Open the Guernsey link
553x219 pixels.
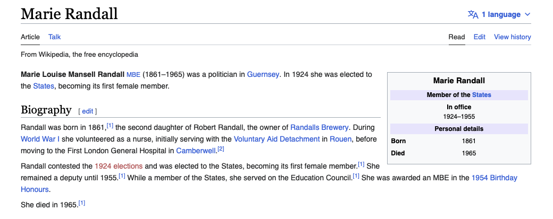click(263, 75)
